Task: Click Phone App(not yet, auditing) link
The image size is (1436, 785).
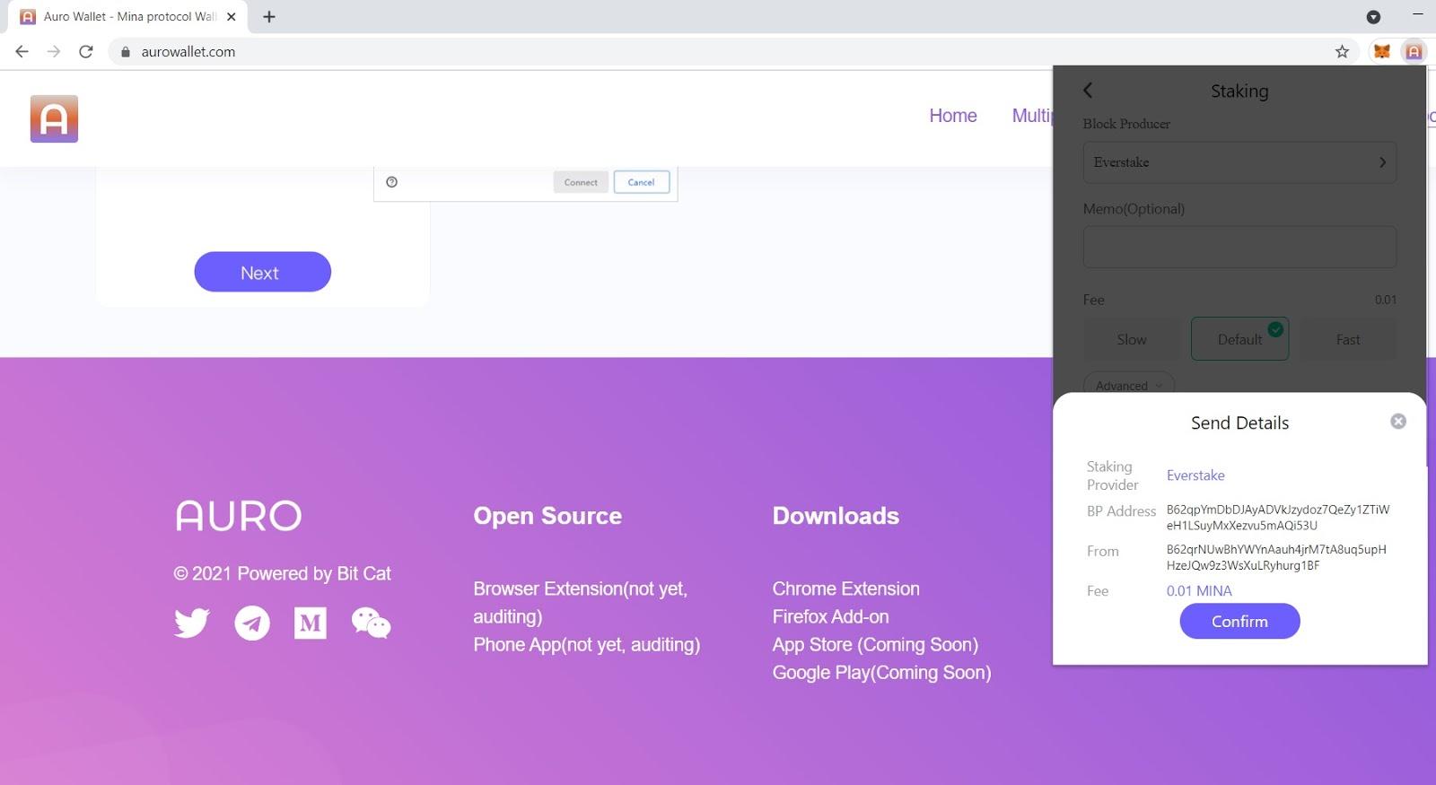Action: coord(586,644)
